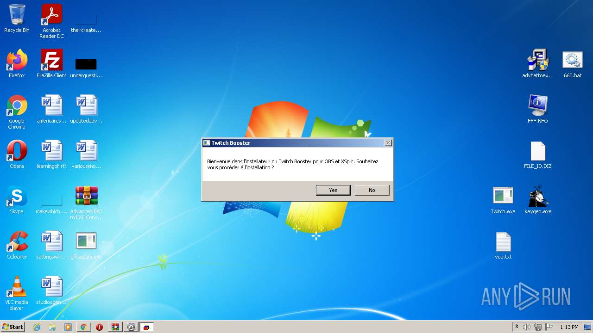This screenshot has width=593, height=333.
Task: Select the Skype desktop shortcut
Action: point(17,200)
